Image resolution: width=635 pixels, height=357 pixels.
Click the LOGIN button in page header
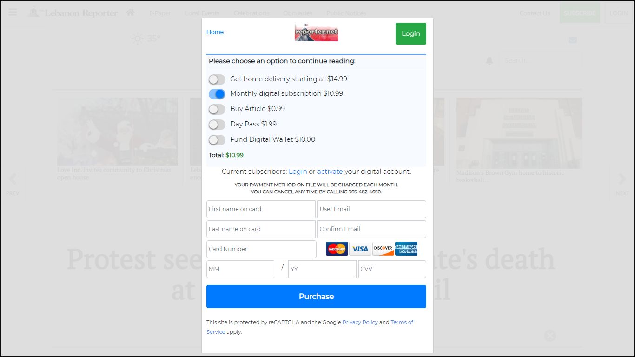click(619, 13)
